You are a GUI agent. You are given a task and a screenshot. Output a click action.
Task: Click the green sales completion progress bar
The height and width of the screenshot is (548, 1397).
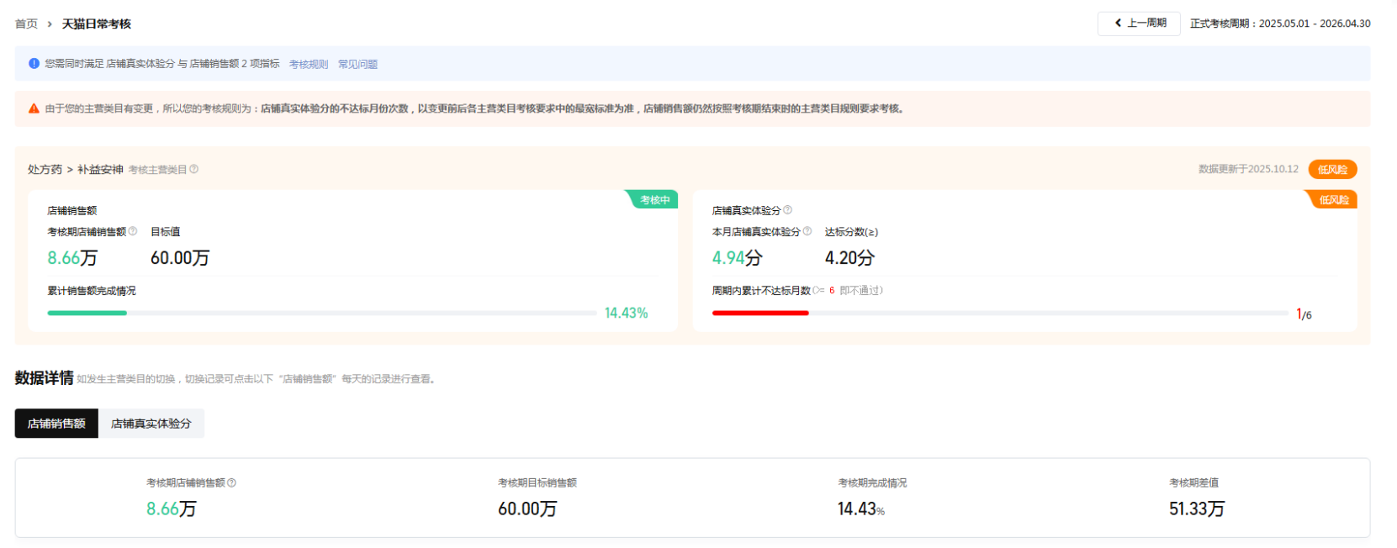click(x=87, y=313)
